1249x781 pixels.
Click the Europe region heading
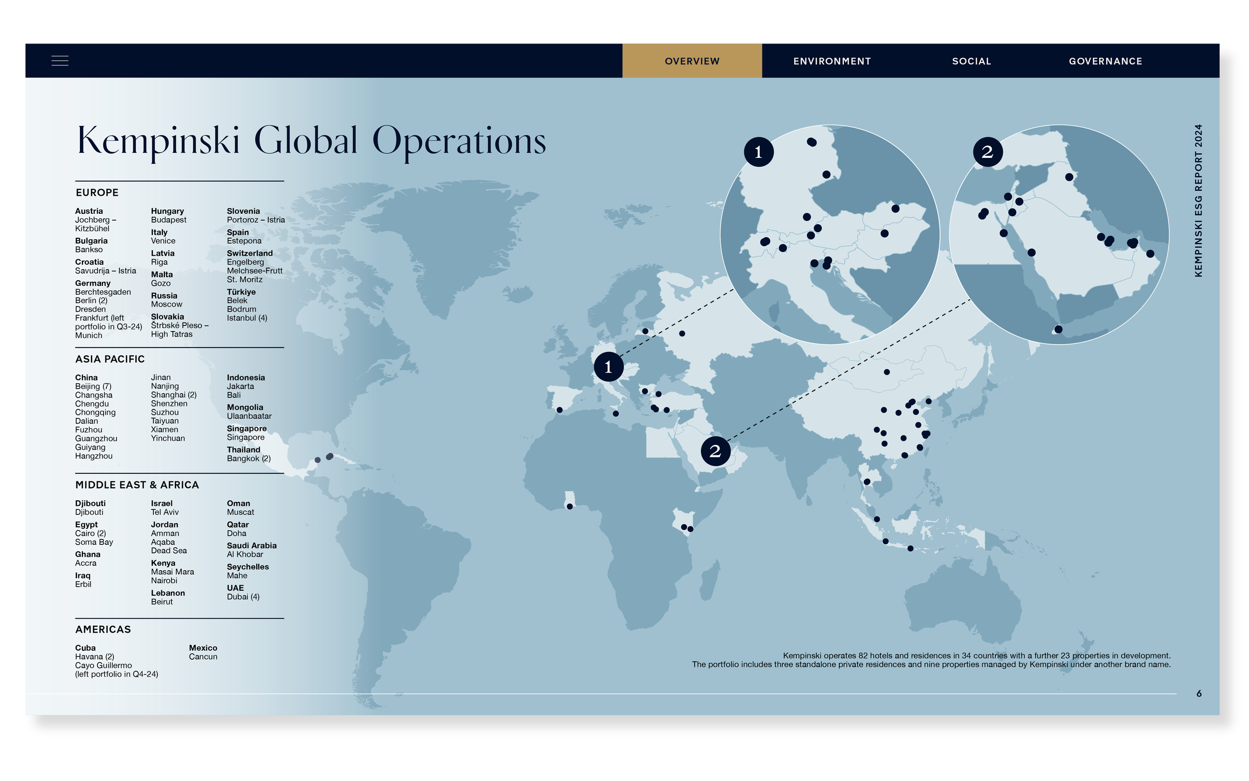(97, 193)
